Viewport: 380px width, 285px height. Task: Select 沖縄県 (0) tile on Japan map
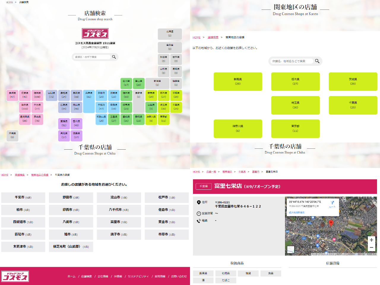(12, 135)
